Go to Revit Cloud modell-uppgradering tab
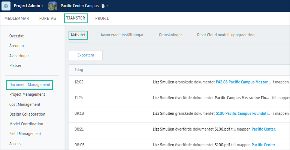This screenshot has height=150, width=290. [226, 35]
